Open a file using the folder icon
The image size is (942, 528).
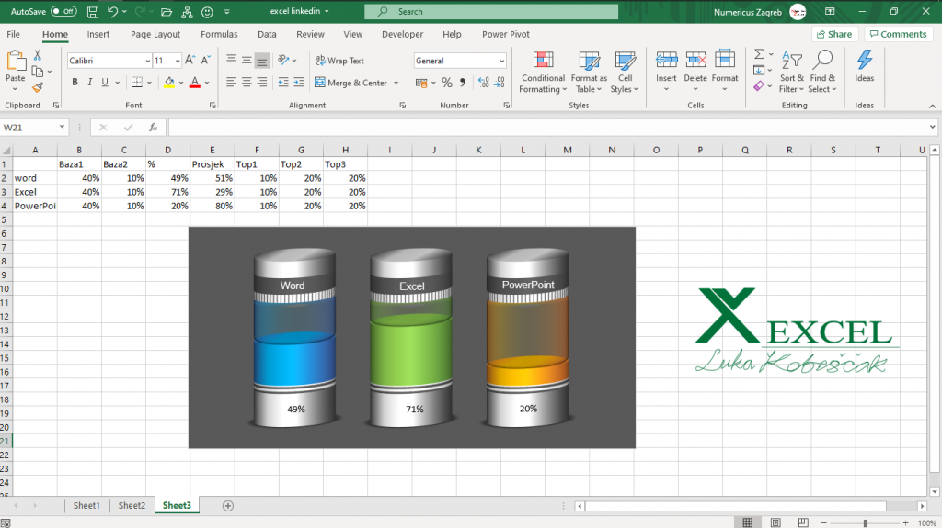pos(167,11)
